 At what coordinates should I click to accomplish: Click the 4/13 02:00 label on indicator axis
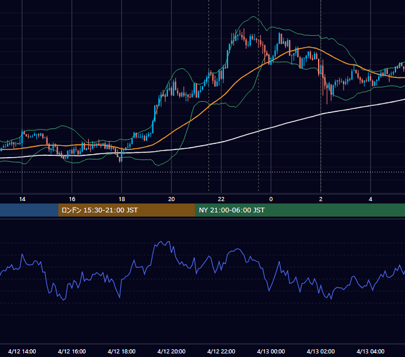[x=321, y=351]
